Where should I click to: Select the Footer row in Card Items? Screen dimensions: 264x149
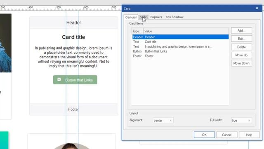(x=180, y=56)
